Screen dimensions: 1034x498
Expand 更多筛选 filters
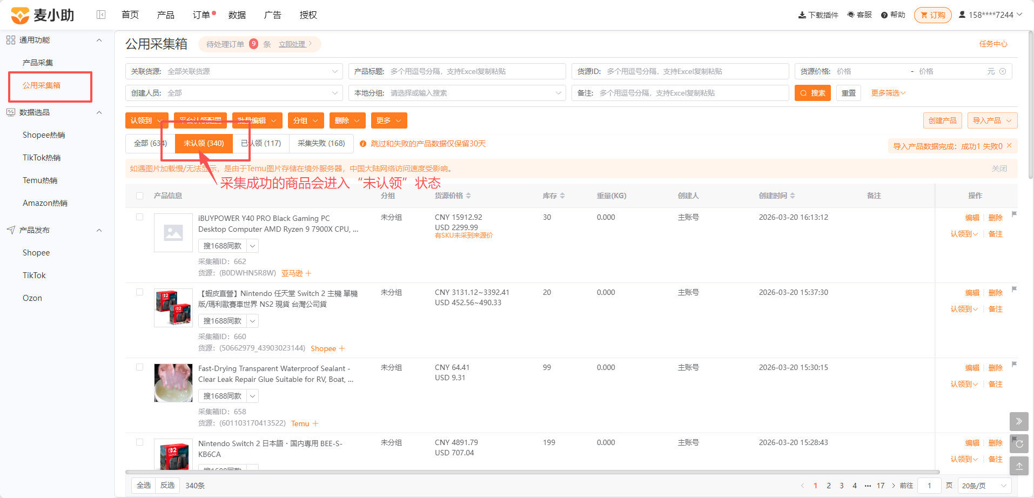pyautogui.click(x=888, y=93)
